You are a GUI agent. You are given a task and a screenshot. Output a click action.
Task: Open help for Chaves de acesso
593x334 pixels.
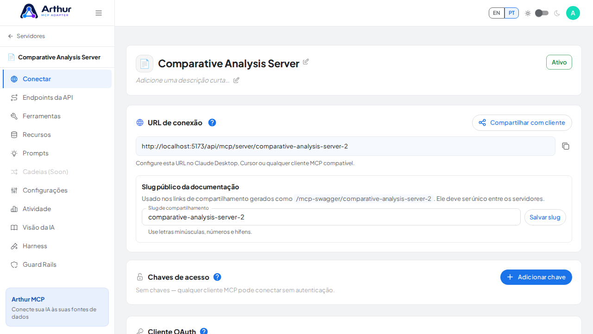click(x=217, y=277)
